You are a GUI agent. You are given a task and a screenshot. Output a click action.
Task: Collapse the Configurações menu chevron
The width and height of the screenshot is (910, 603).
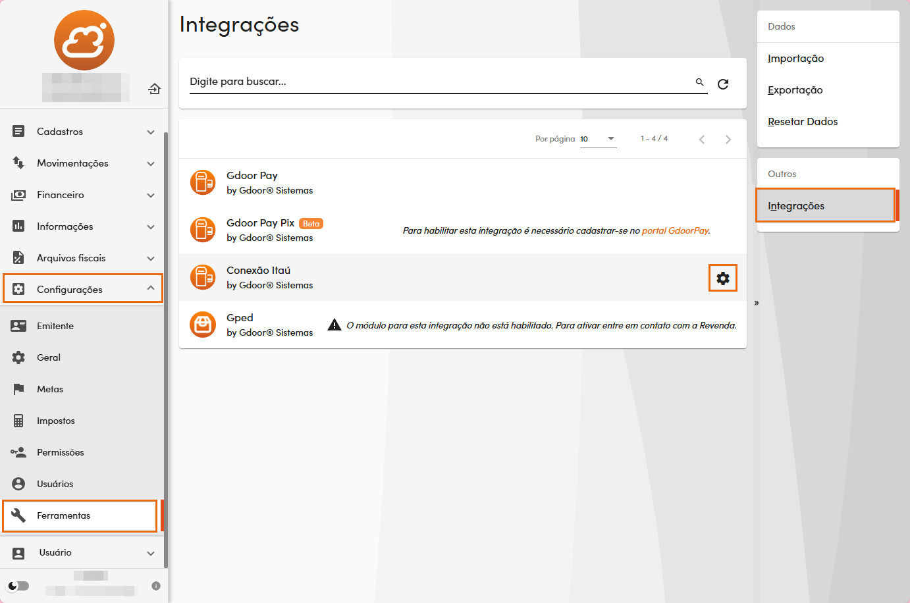point(151,288)
